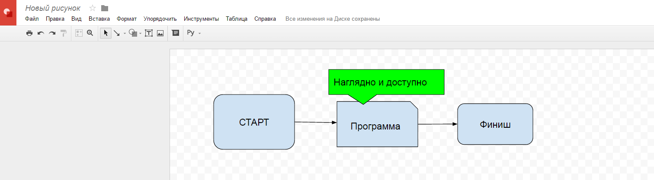Image resolution: width=654 pixels, height=180 pixels.
Task: Open the Вид menu
Action: pyautogui.click(x=77, y=19)
